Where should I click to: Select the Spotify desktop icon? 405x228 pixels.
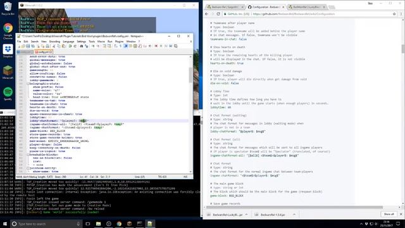coord(8,94)
